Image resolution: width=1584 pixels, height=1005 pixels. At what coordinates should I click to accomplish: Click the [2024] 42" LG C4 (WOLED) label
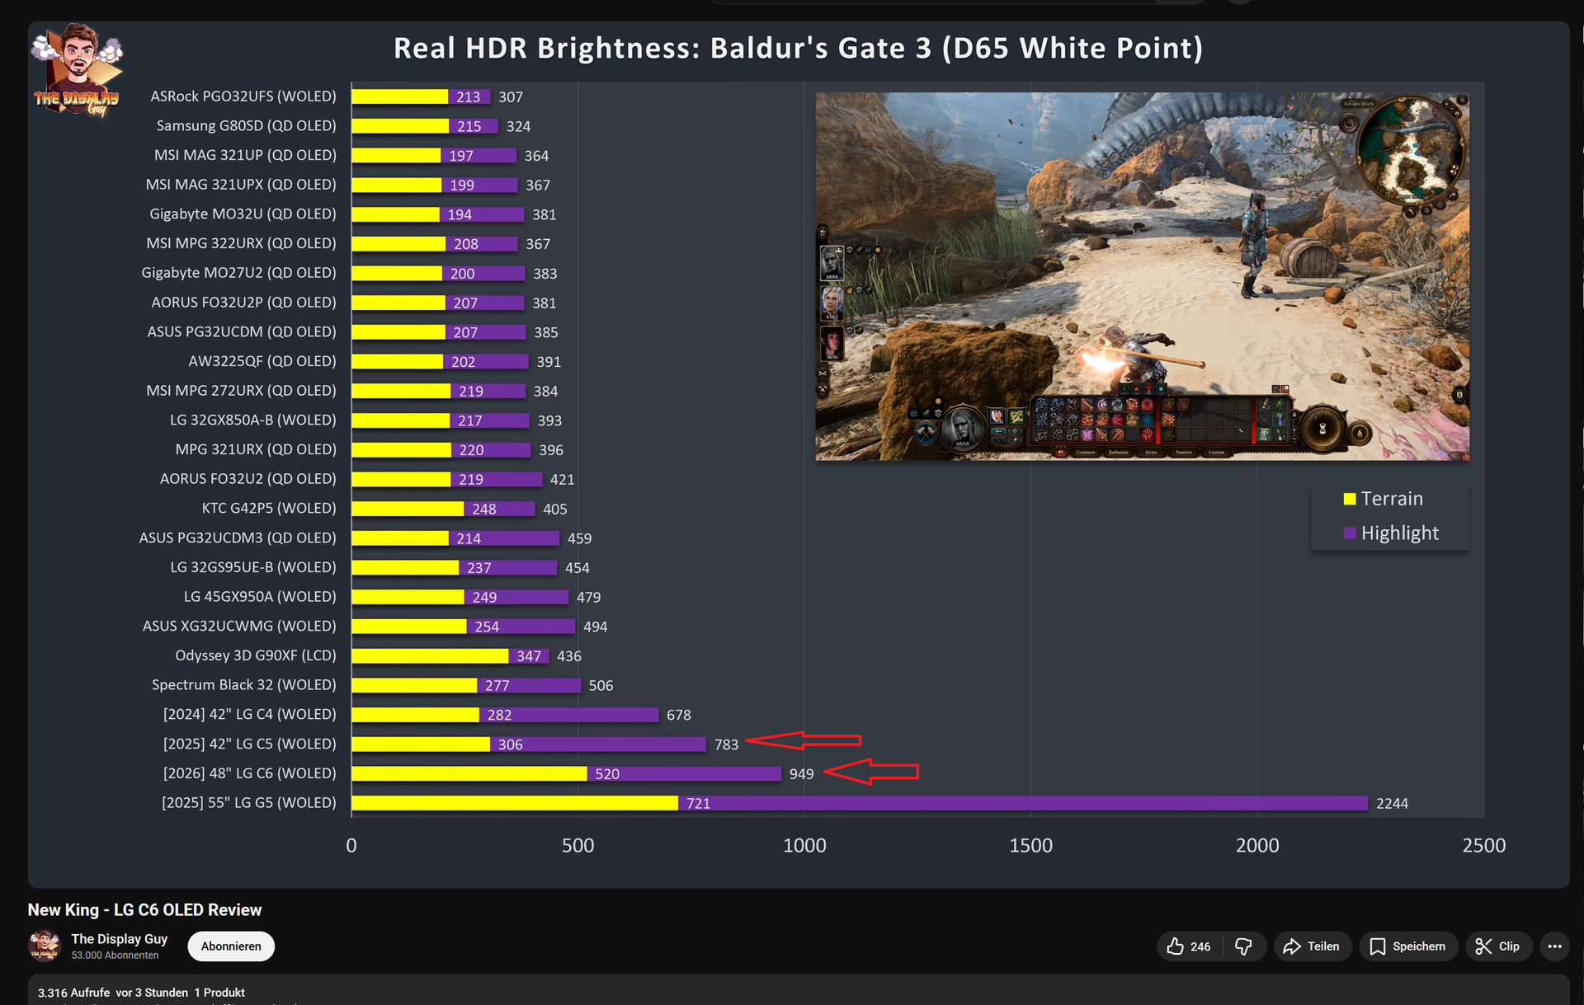(x=250, y=714)
